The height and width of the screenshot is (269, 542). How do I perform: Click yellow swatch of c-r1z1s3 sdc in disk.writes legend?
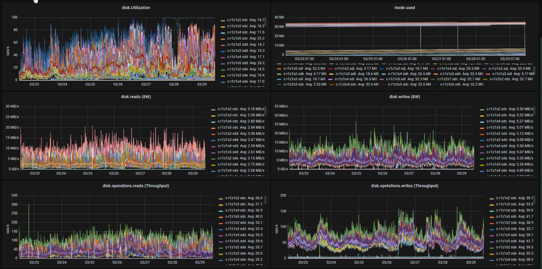[482, 115]
